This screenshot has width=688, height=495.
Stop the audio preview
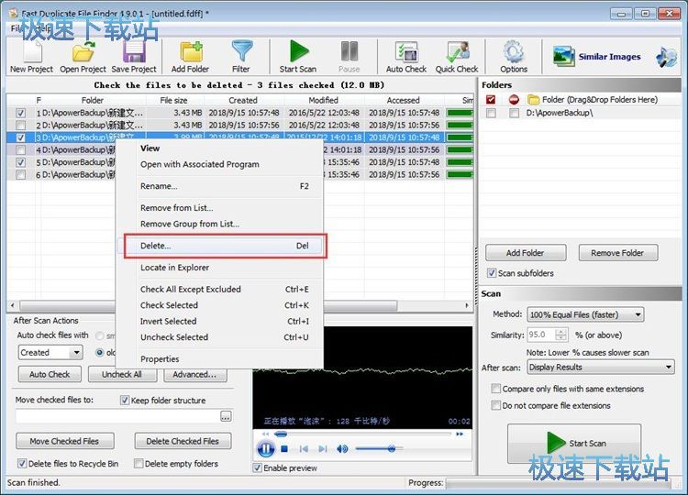(284, 448)
